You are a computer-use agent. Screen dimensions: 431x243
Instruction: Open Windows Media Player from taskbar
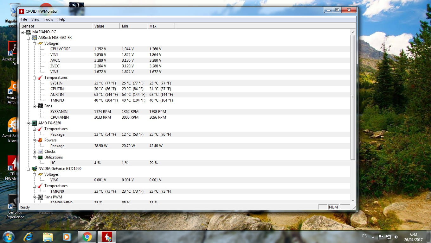pyautogui.click(x=67, y=237)
